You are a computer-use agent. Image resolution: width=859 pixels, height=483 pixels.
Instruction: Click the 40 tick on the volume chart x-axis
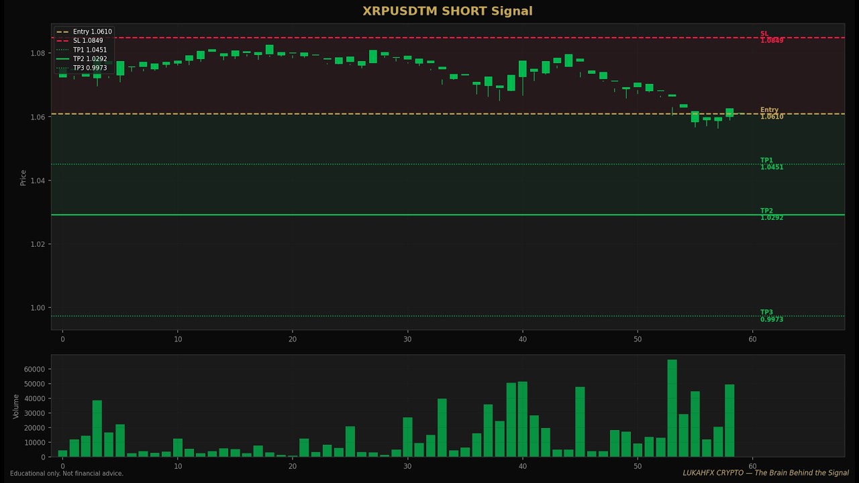[x=523, y=466]
